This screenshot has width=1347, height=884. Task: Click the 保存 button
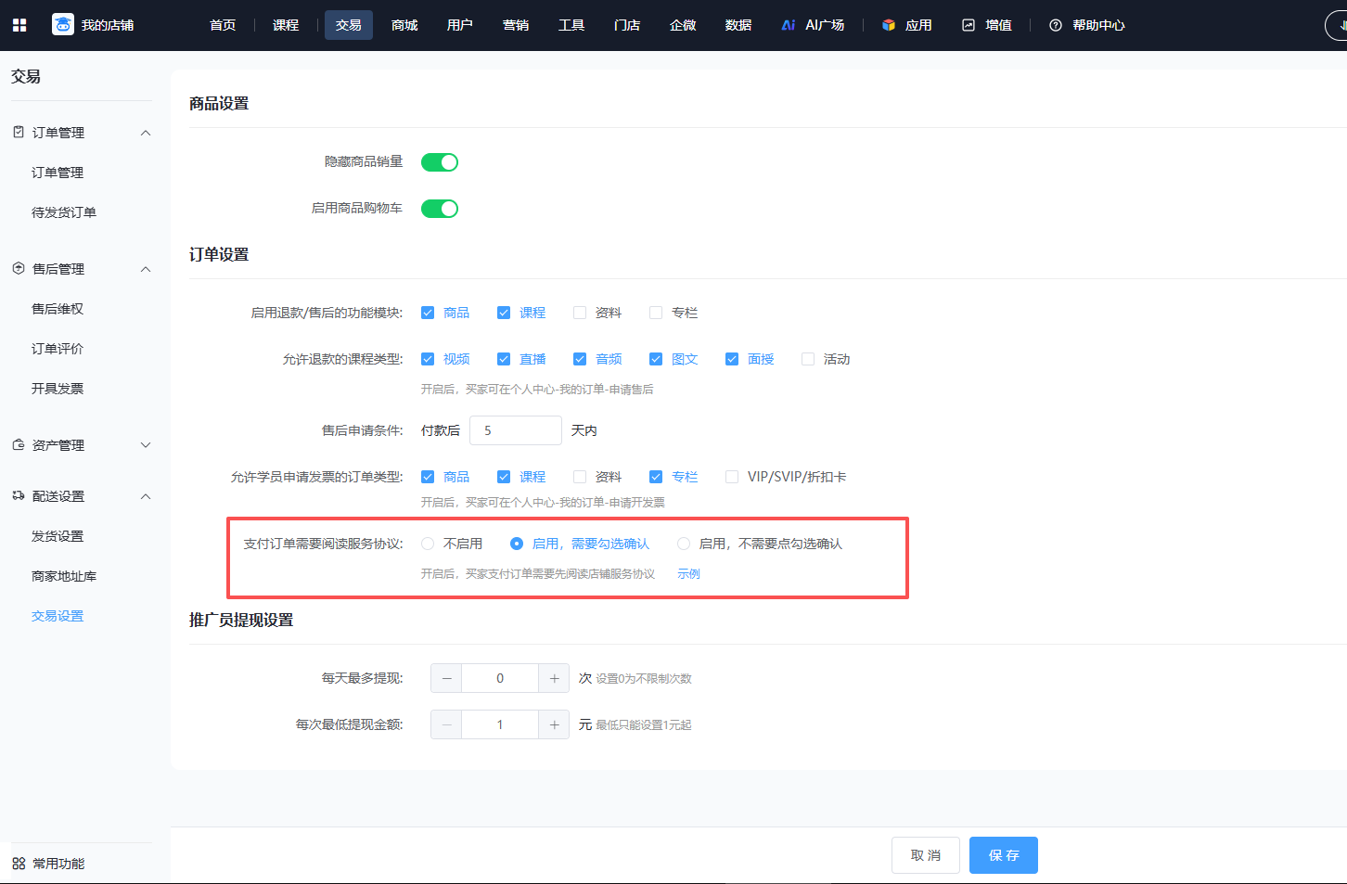(1003, 855)
